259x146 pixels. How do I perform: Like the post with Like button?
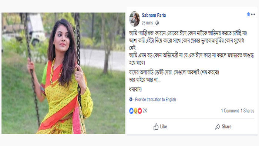click(x=160, y=127)
